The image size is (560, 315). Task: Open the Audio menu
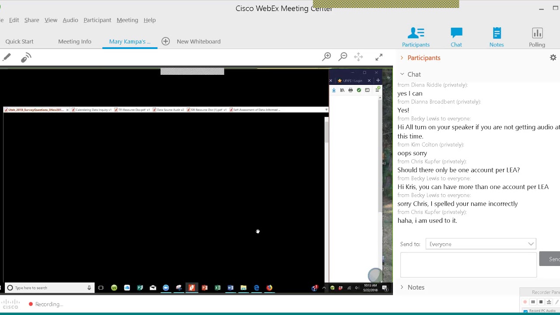pos(70,20)
